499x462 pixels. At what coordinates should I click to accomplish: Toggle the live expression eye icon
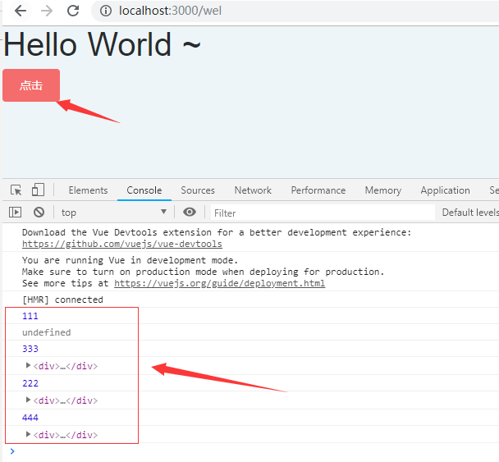(190, 212)
